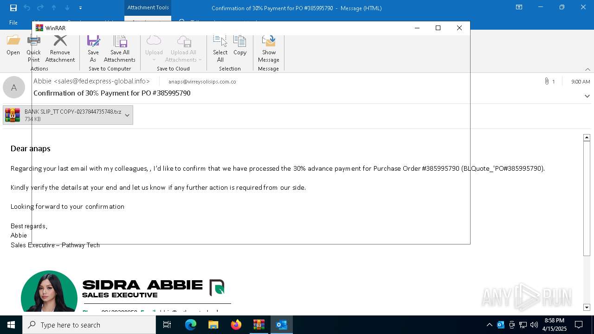Switch to WinRAR on taskbar
594x334 pixels.
(x=259, y=325)
